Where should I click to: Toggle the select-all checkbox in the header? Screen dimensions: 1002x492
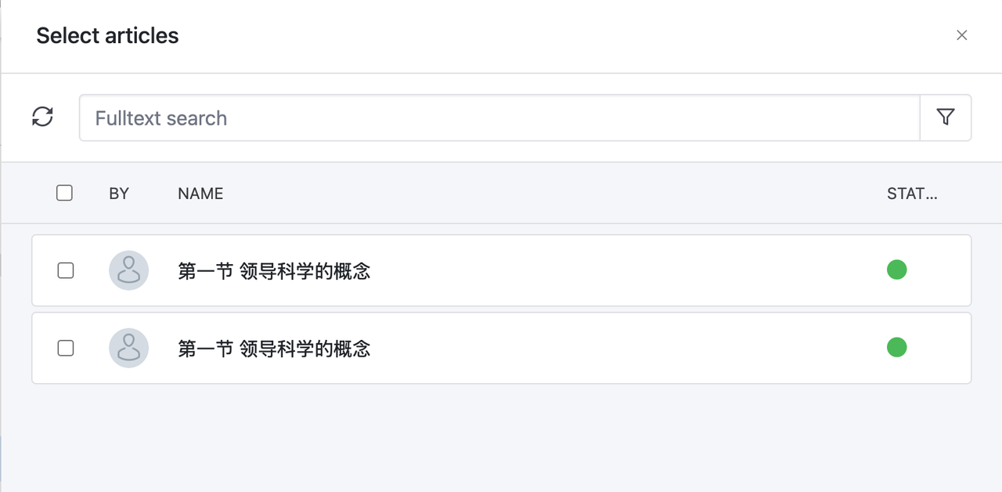[x=64, y=193]
